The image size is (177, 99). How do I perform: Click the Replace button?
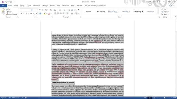165,12
